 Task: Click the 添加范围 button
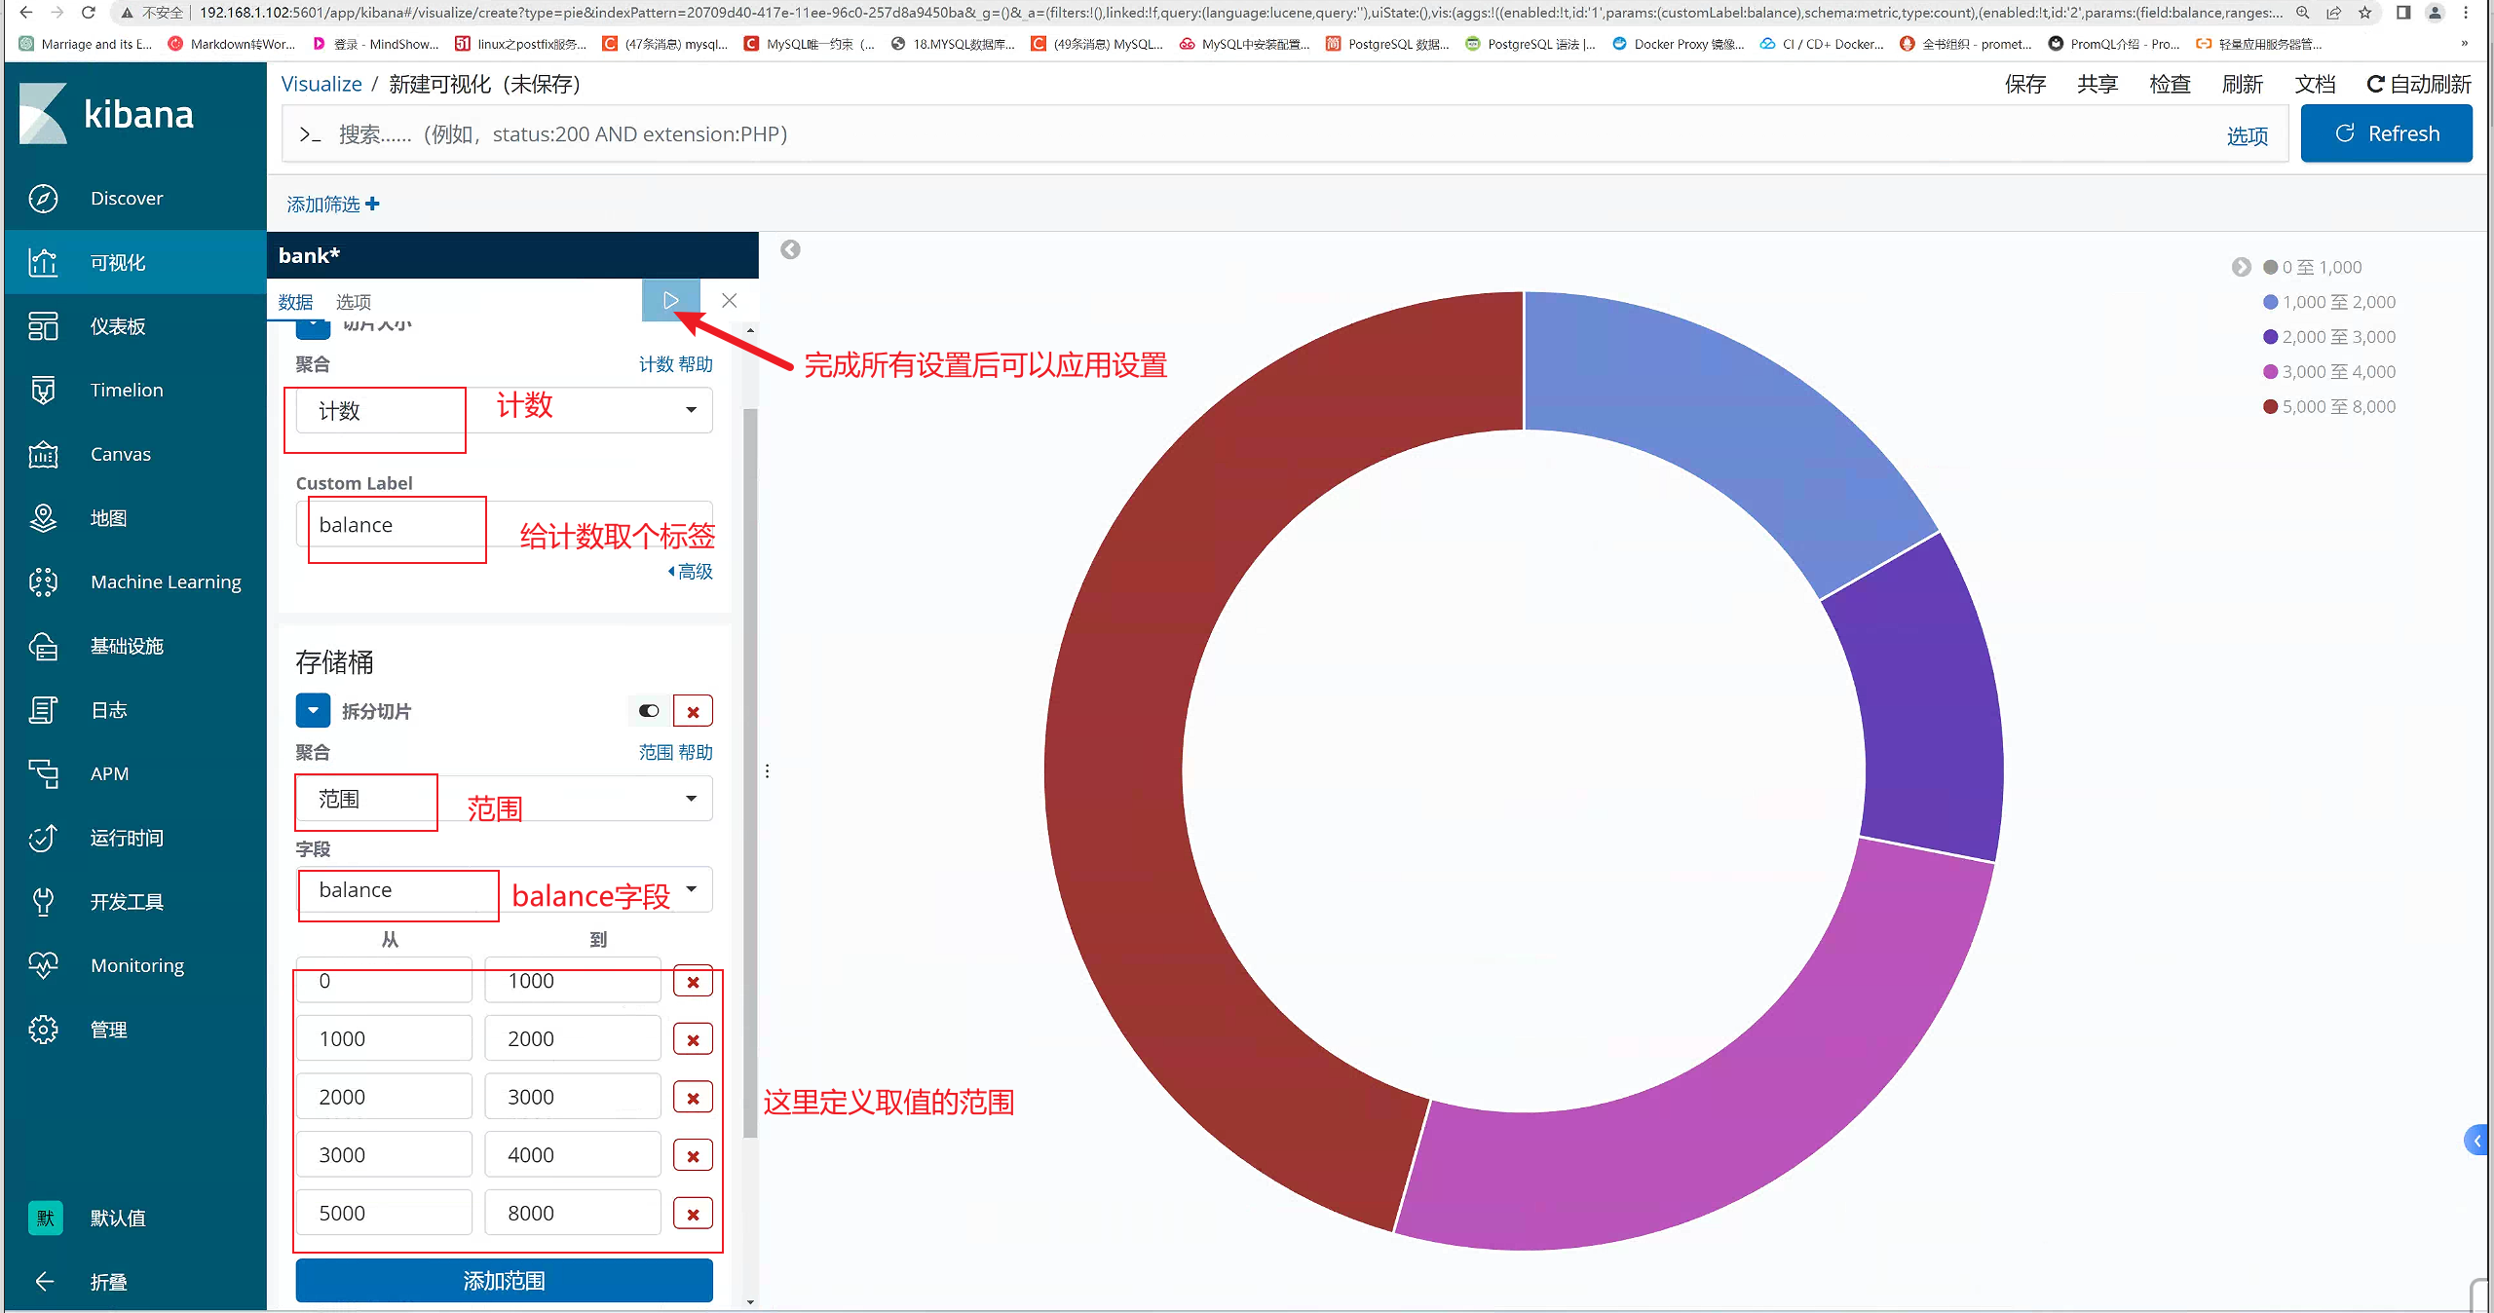(505, 1280)
